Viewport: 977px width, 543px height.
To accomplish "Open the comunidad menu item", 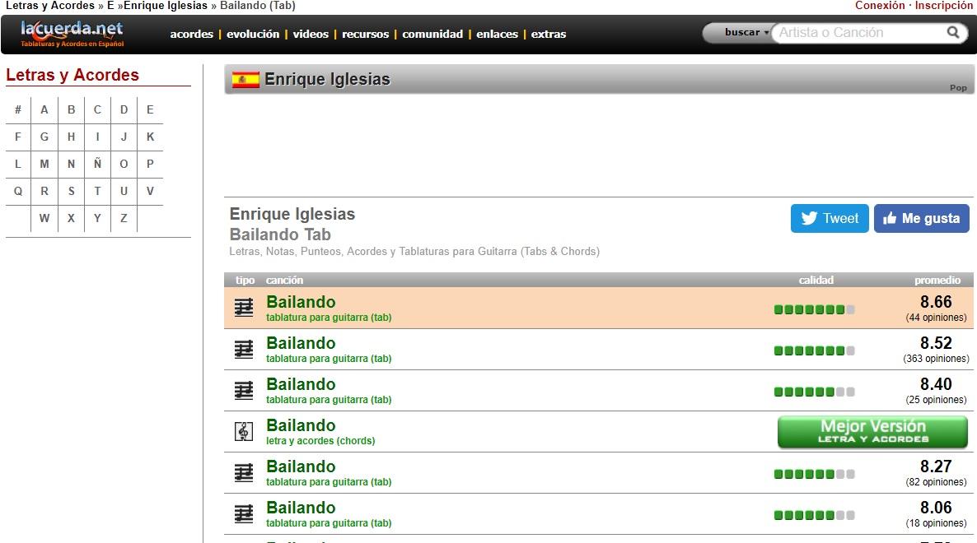I will pos(432,35).
